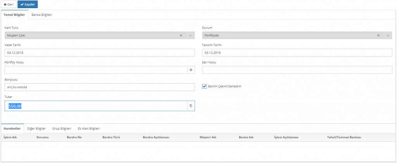Click the gear icon in Portföy Nosu field

pyautogui.click(x=190, y=70)
